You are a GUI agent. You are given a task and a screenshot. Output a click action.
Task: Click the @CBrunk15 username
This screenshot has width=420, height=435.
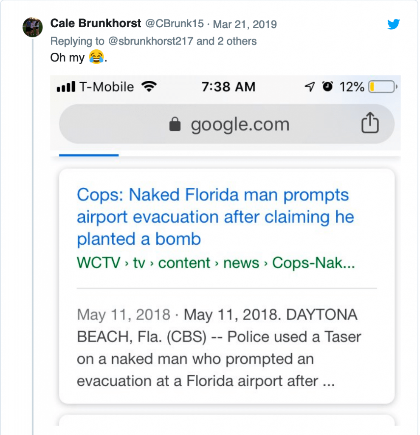point(175,24)
